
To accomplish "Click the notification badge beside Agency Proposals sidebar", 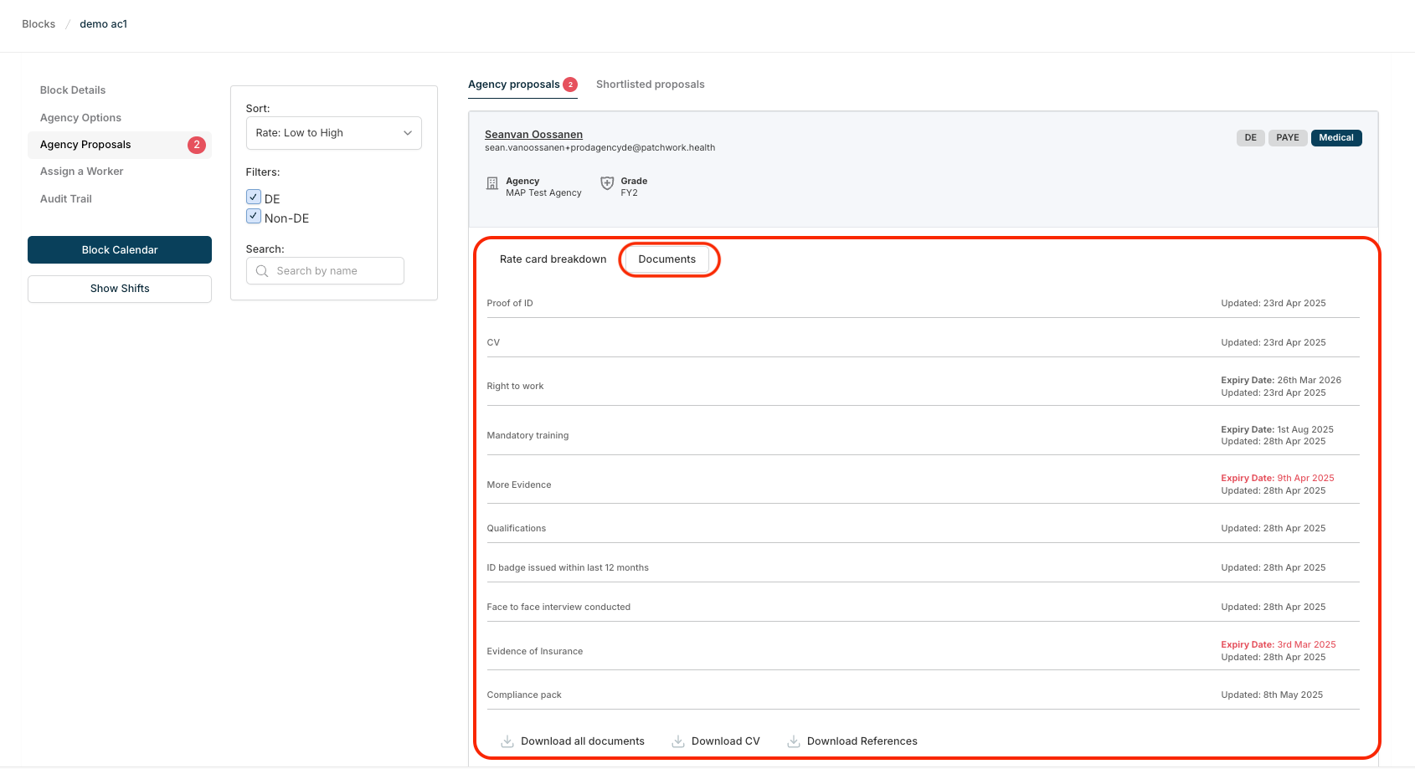I will click(197, 145).
